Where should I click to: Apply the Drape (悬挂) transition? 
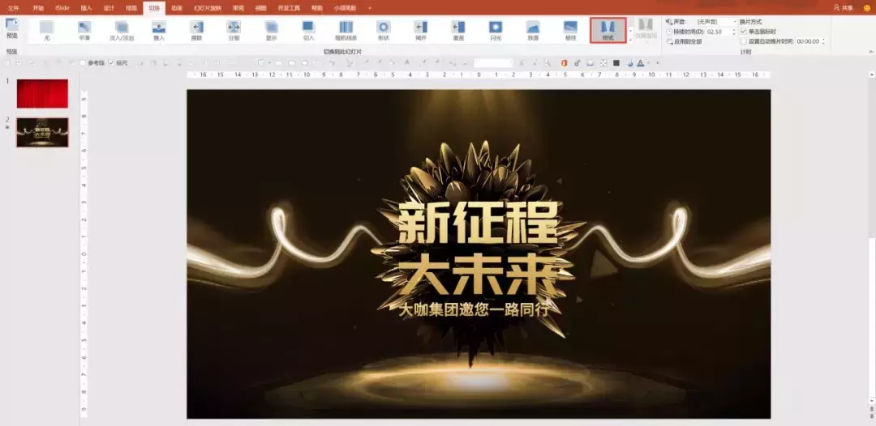570,29
